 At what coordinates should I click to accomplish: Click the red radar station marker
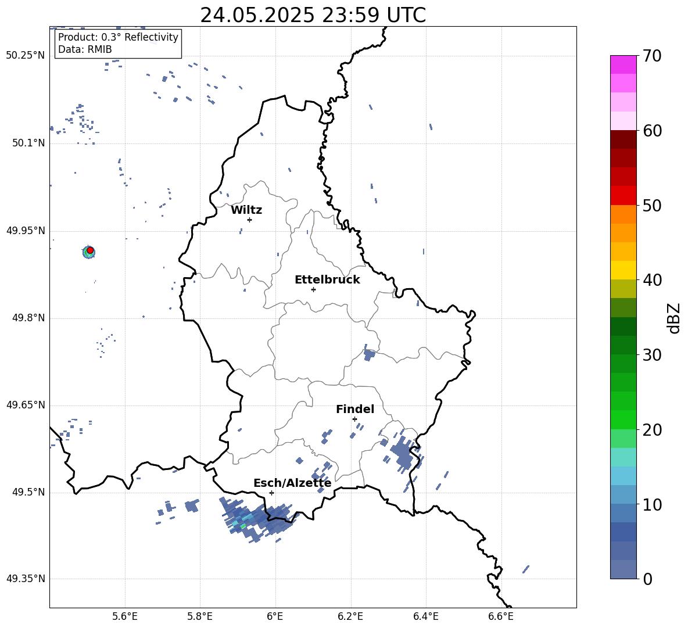coord(90,250)
